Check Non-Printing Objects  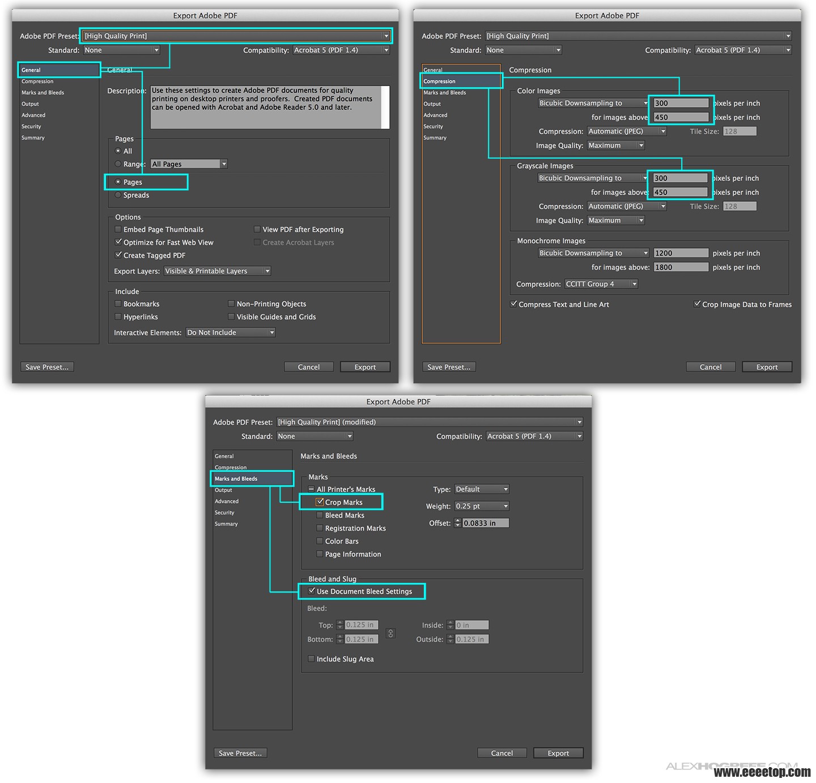pyautogui.click(x=231, y=304)
